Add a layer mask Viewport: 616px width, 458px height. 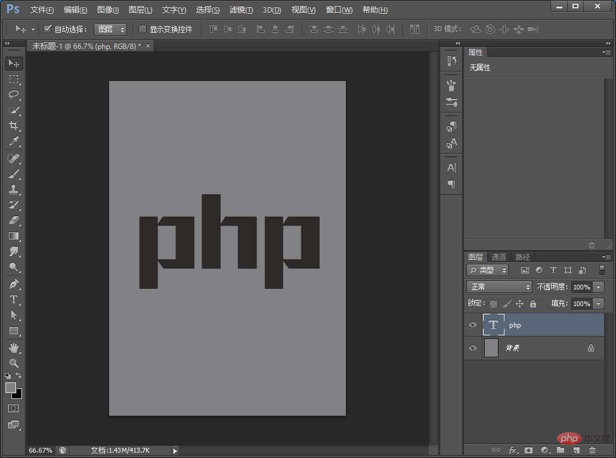coord(529,450)
